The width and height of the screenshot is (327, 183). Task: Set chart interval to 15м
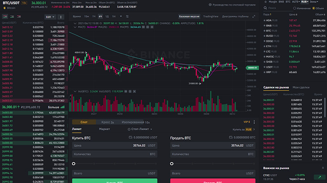tap(86, 17)
